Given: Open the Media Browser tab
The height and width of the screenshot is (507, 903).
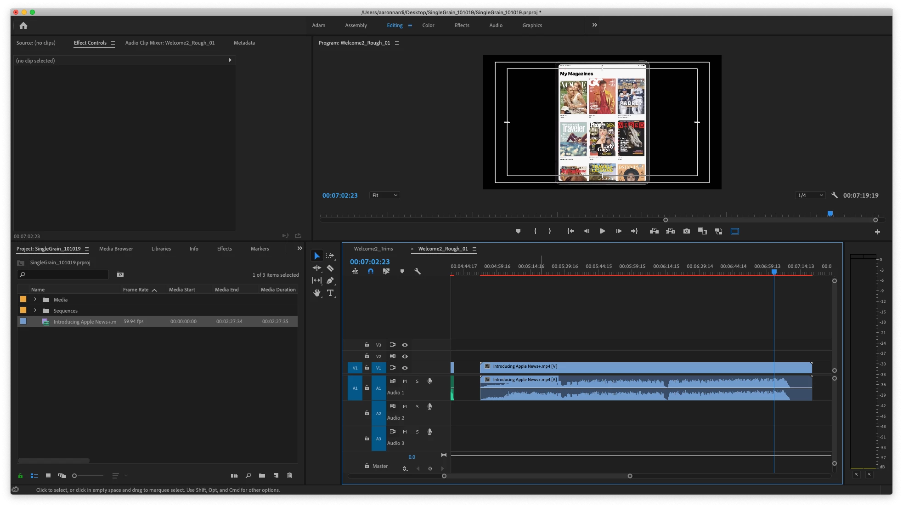Looking at the screenshot, I should (116, 249).
